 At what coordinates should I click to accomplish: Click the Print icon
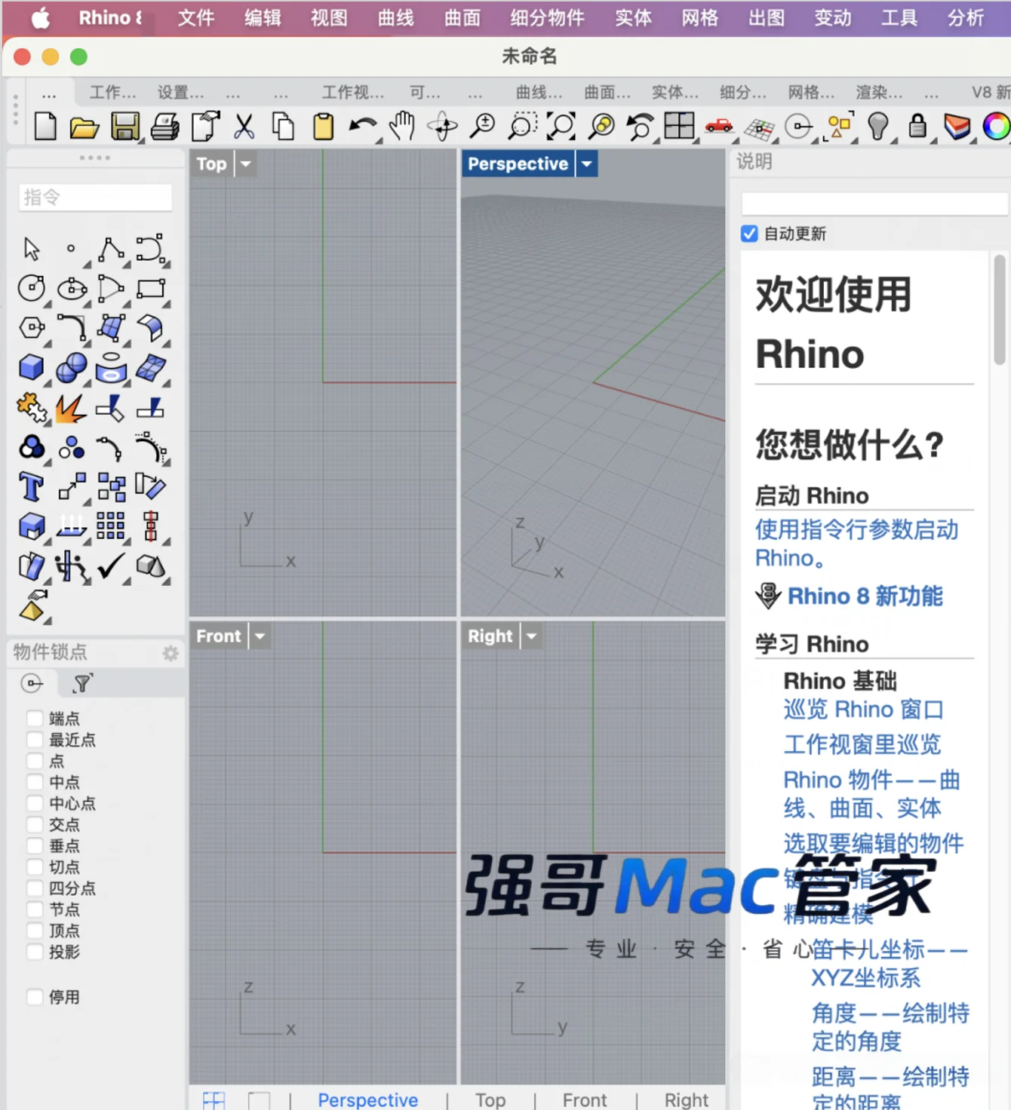click(165, 127)
